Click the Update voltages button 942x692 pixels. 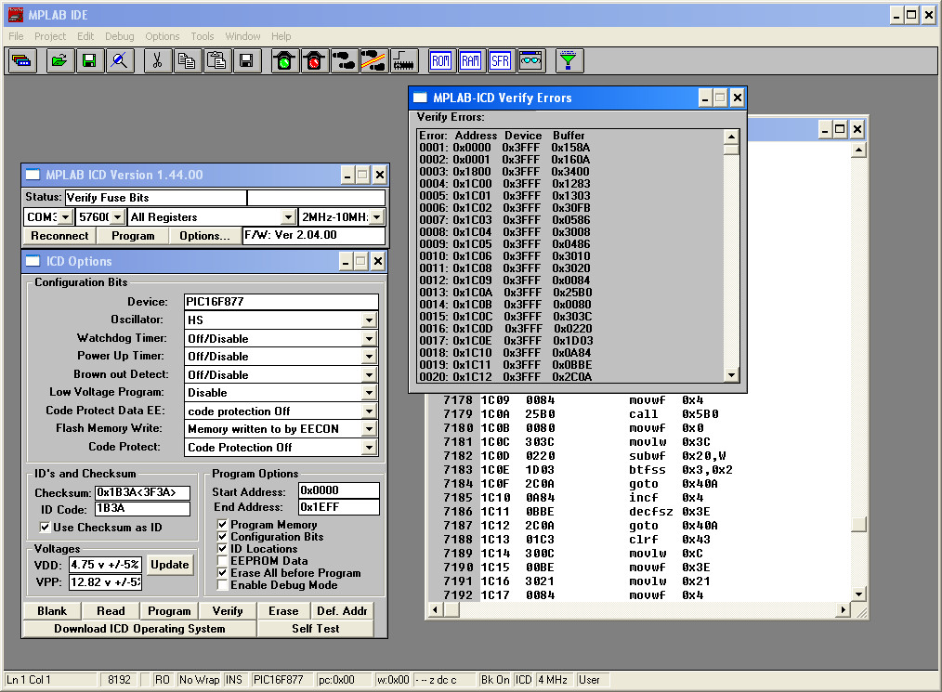pos(169,565)
